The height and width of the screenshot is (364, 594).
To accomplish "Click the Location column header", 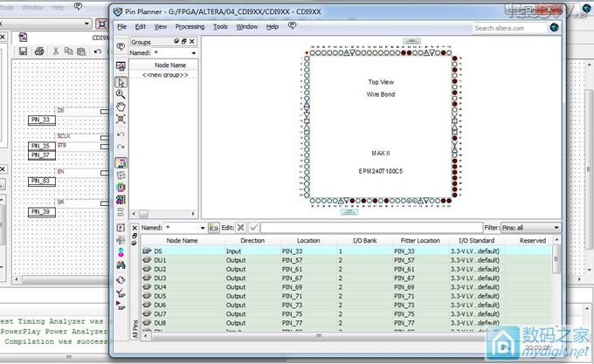I will pos(307,240).
